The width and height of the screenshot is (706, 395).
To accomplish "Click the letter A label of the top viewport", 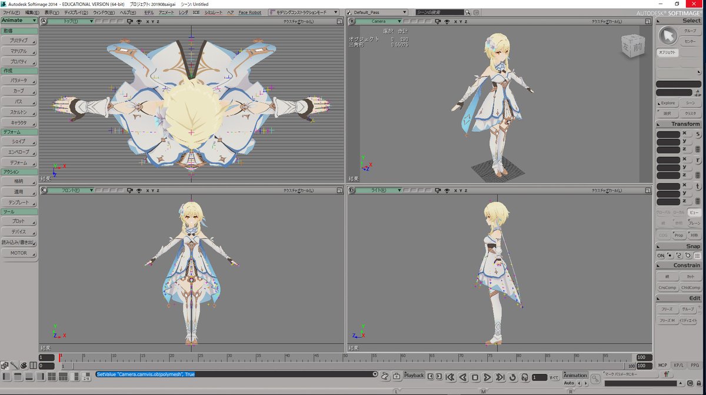I will [x=44, y=21].
